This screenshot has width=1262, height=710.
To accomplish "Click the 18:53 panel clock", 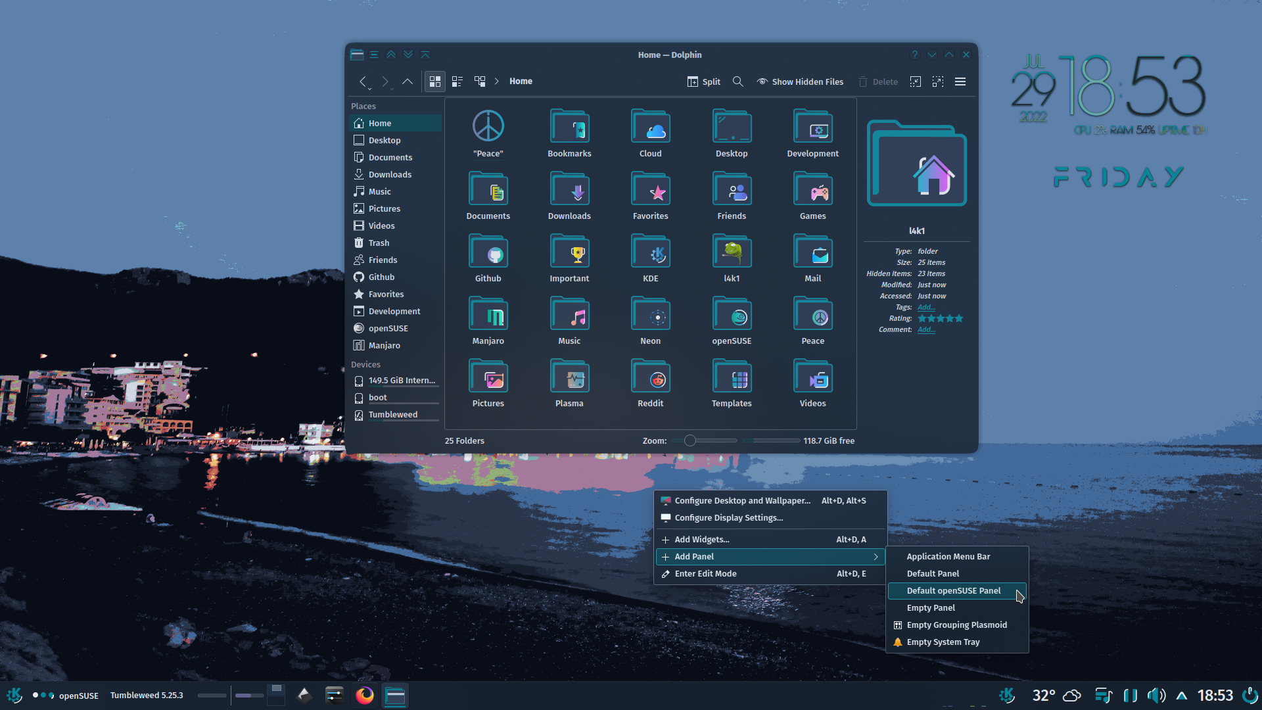I will [1215, 695].
